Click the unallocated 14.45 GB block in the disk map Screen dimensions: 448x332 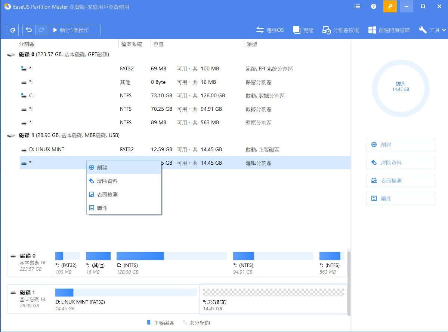[273, 299]
